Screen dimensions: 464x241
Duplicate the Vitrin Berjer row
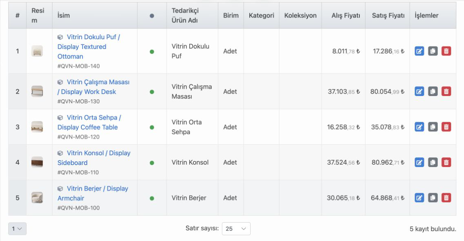[433, 198]
